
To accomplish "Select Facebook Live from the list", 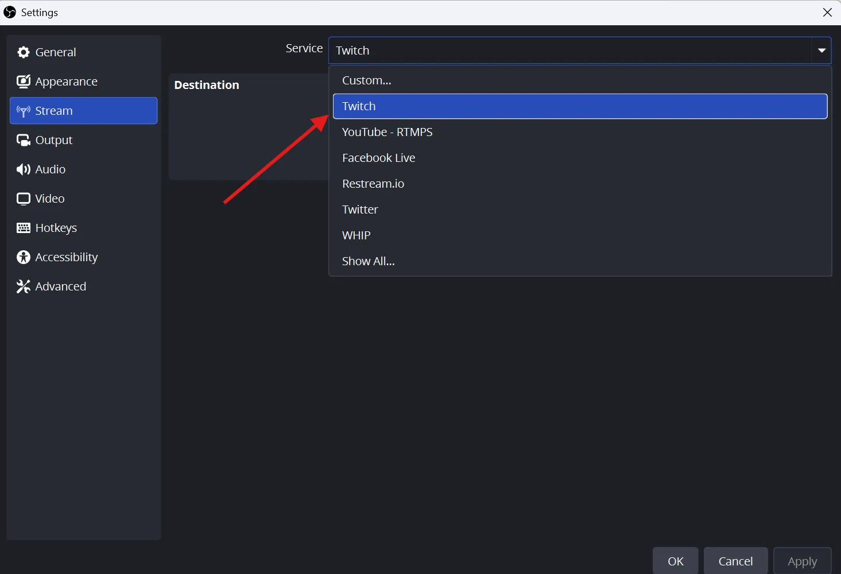I will click(378, 158).
